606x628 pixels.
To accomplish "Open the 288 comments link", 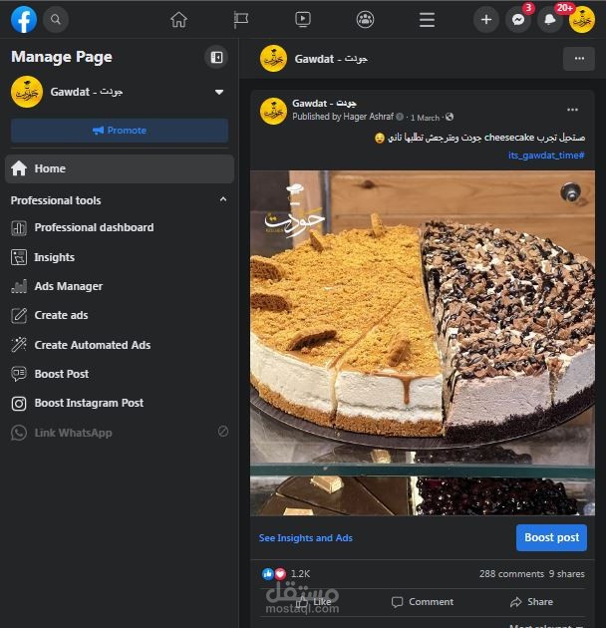I will (511, 574).
